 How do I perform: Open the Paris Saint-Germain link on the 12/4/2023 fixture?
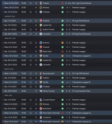pos(51,113)
